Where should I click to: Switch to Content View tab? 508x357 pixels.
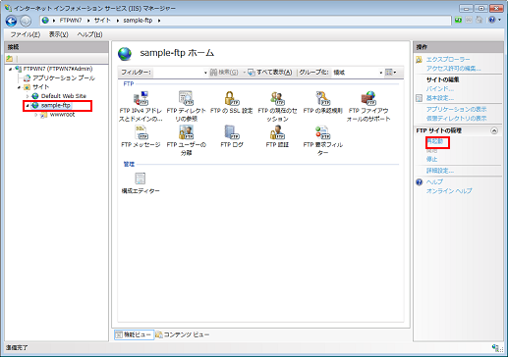(x=183, y=334)
